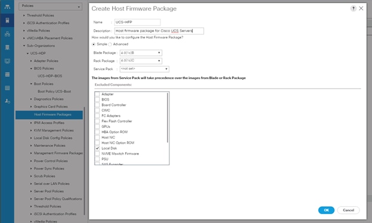Expand the Graphics Card Policies node
The height and width of the screenshot is (223, 372).
click(31, 106)
